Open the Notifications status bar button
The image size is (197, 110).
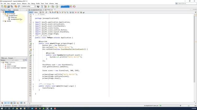7,106
